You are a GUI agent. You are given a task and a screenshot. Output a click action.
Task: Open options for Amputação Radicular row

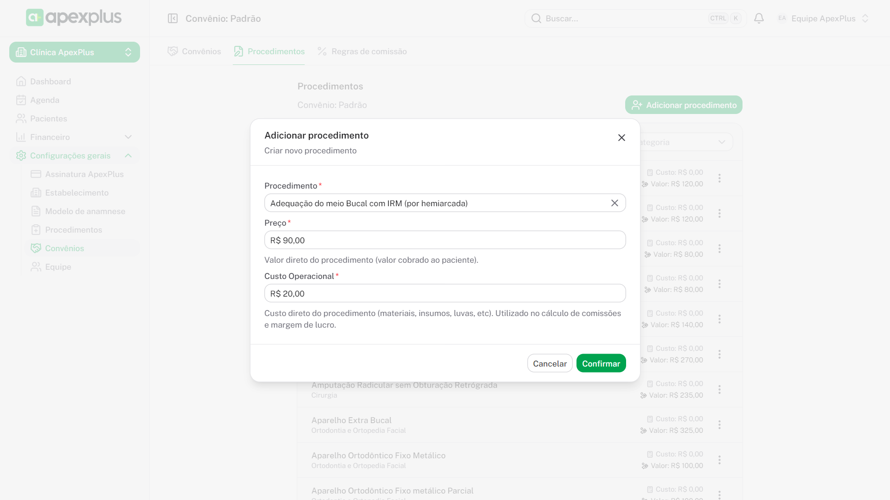tap(719, 389)
